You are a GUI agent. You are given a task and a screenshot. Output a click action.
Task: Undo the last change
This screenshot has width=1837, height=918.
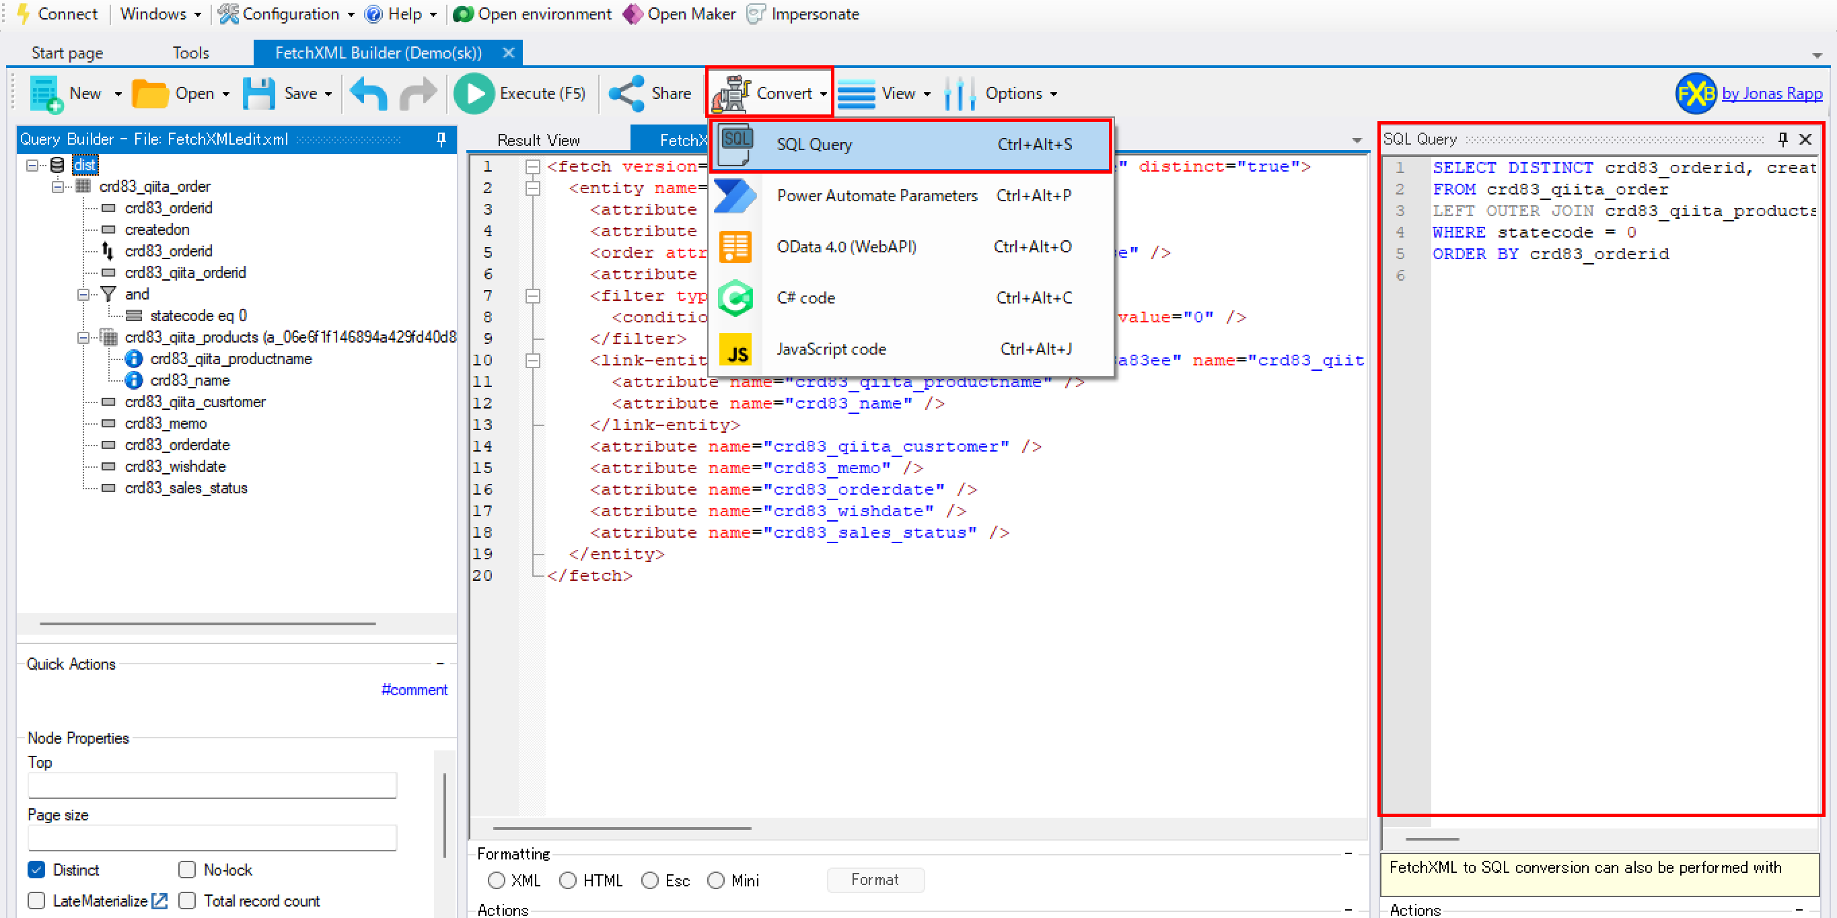point(369,93)
